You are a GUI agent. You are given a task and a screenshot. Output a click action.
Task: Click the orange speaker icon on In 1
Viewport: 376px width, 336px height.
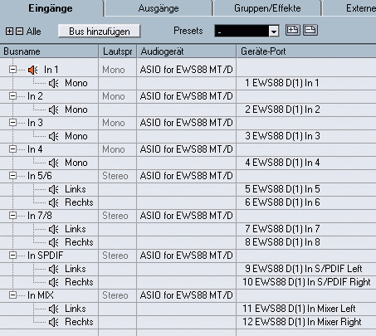click(x=33, y=70)
